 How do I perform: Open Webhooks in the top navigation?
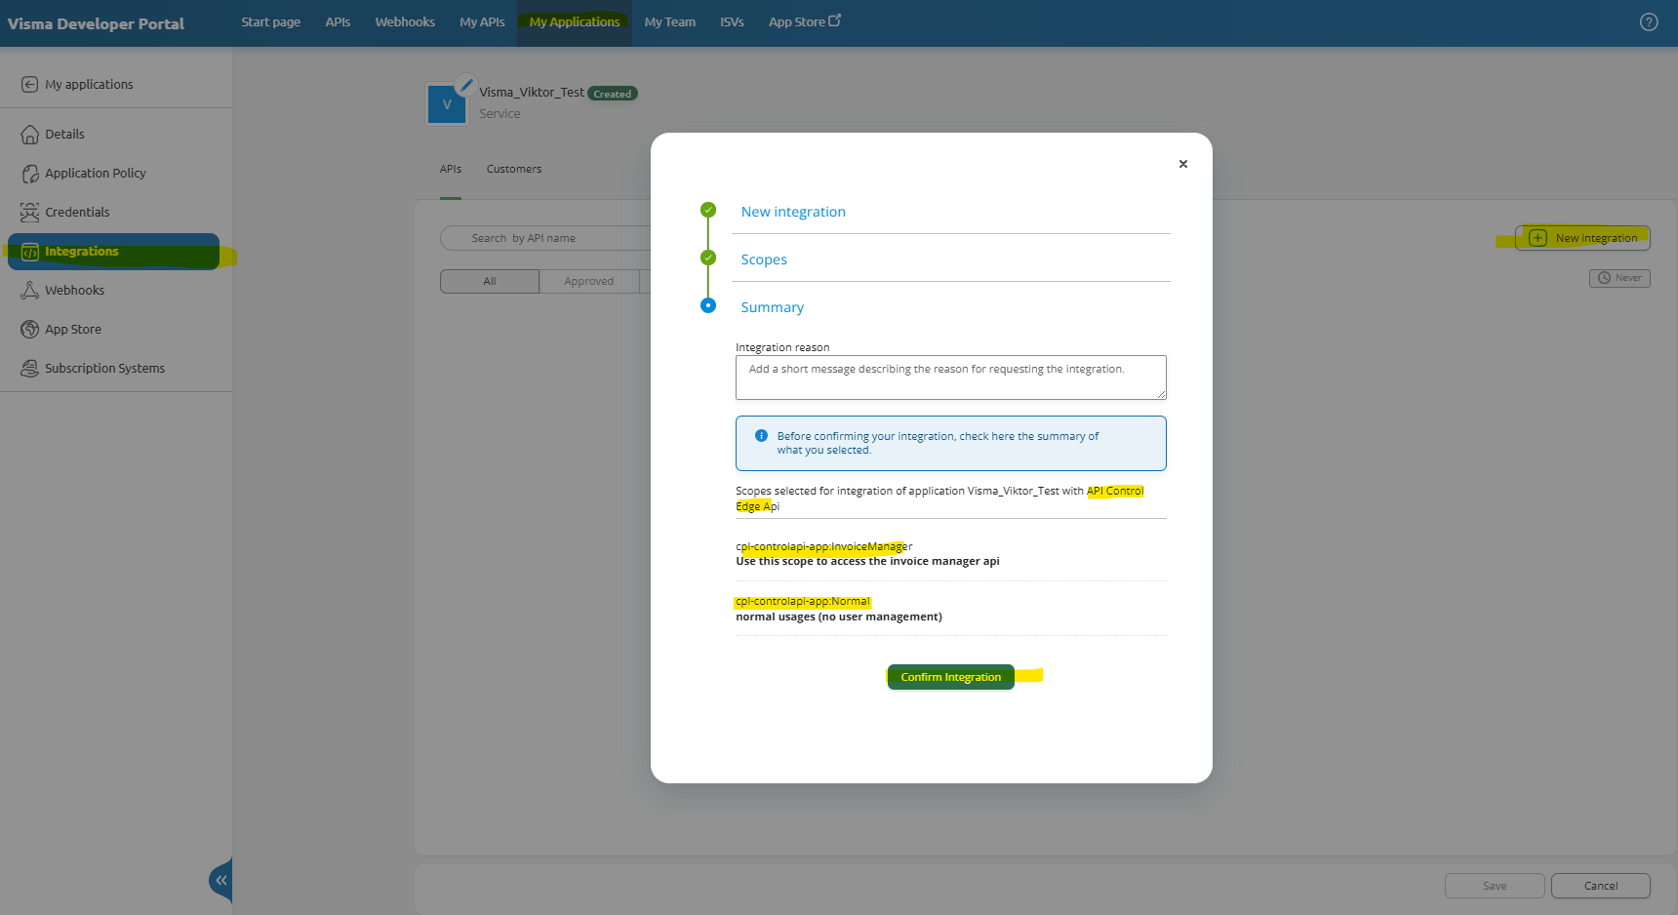(405, 22)
